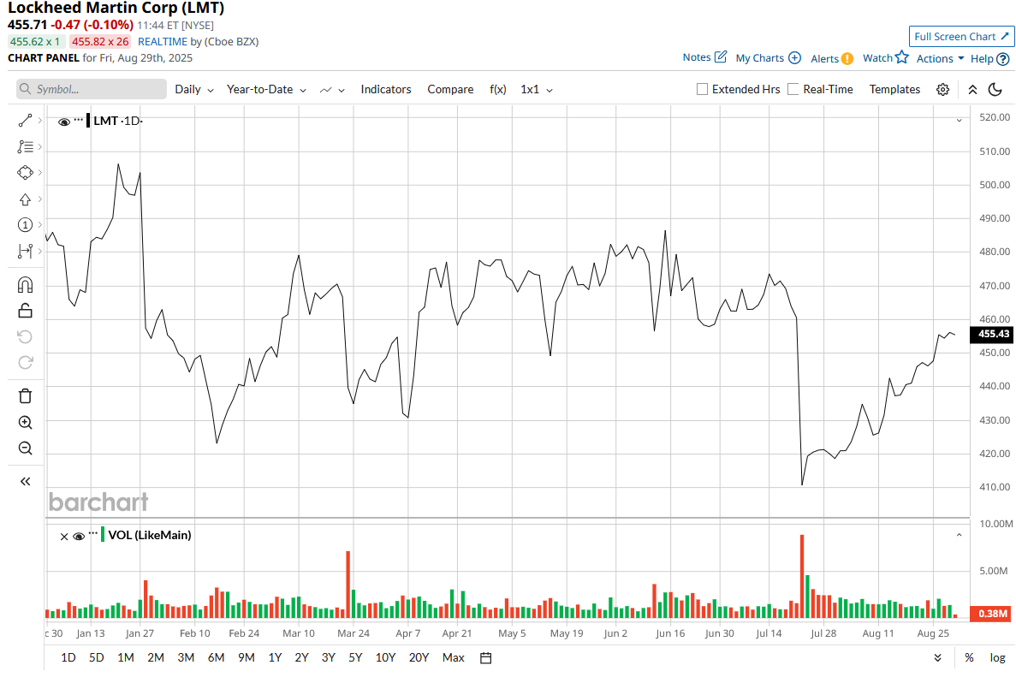This screenshot has height=683, width=1016.
Task: Open the Year-to-Date period dropdown
Action: pos(266,89)
